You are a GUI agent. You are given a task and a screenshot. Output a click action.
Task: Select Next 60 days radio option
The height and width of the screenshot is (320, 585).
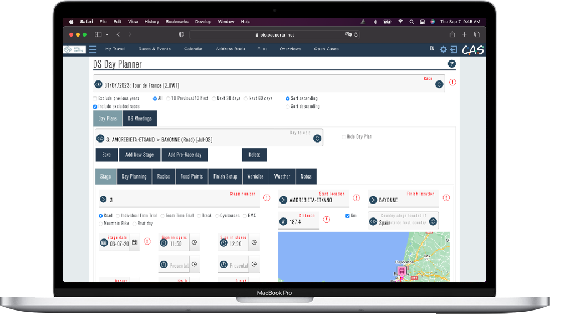(246, 99)
